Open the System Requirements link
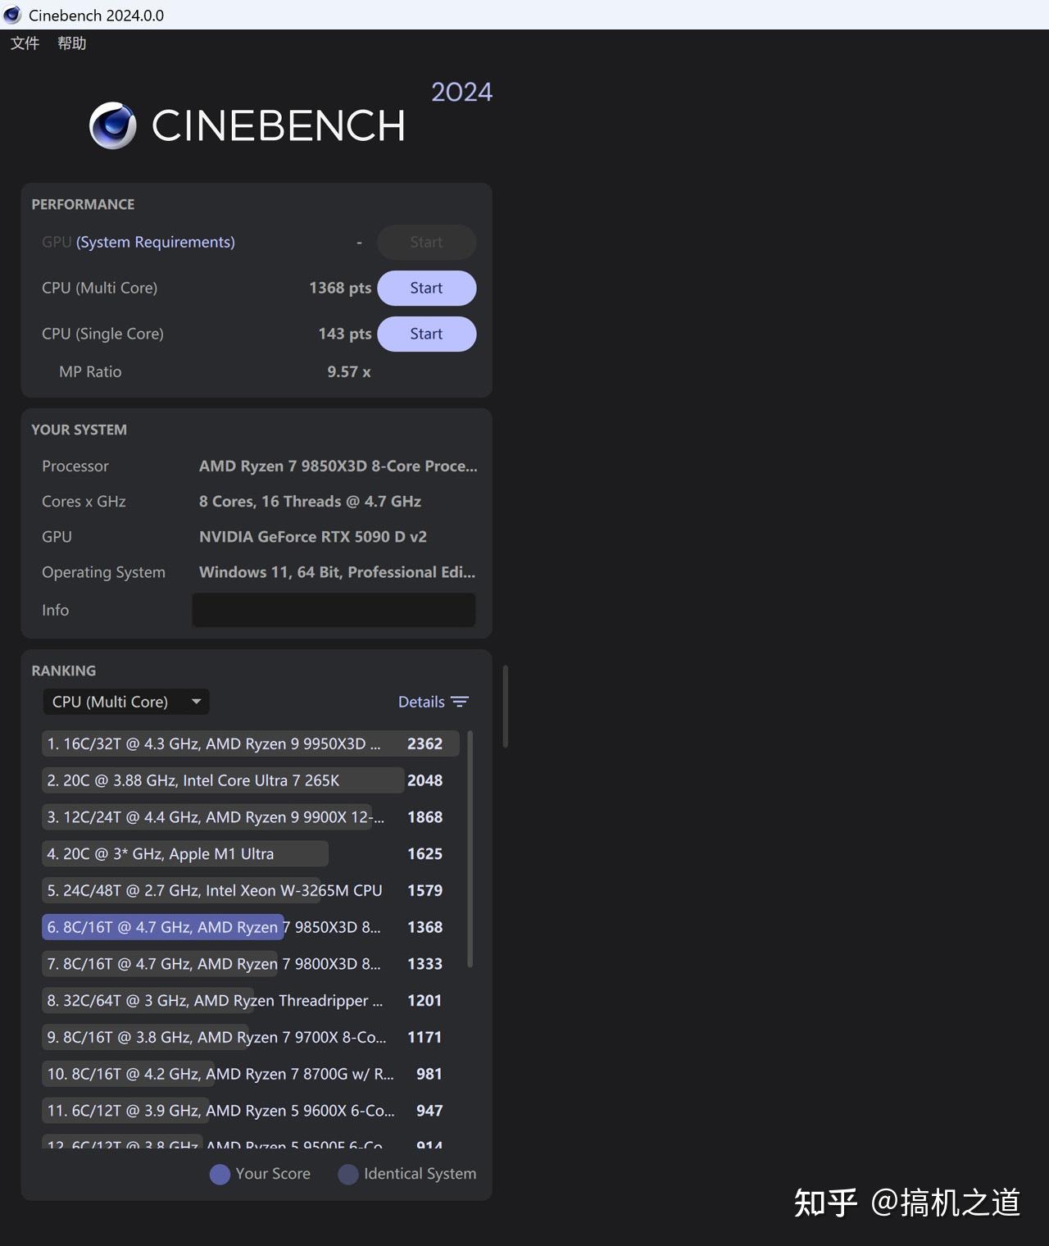 pyautogui.click(x=156, y=242)
